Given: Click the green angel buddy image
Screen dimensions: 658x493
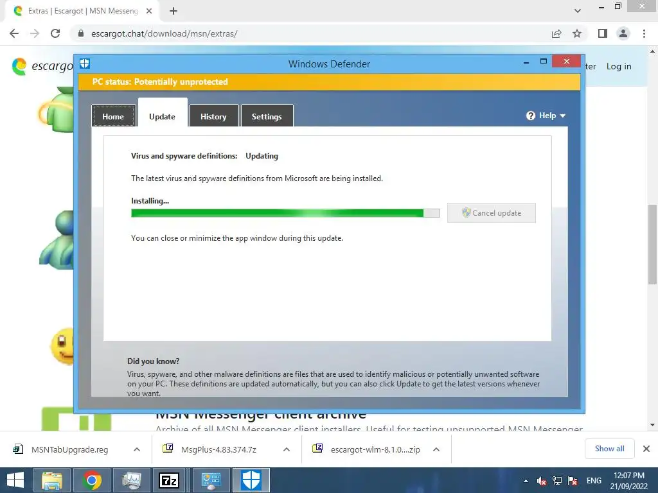Looking at the screenshot, I should [56, 109].
